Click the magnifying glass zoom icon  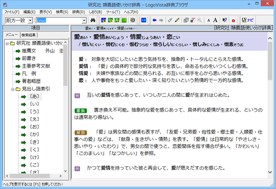pos(200,20)
